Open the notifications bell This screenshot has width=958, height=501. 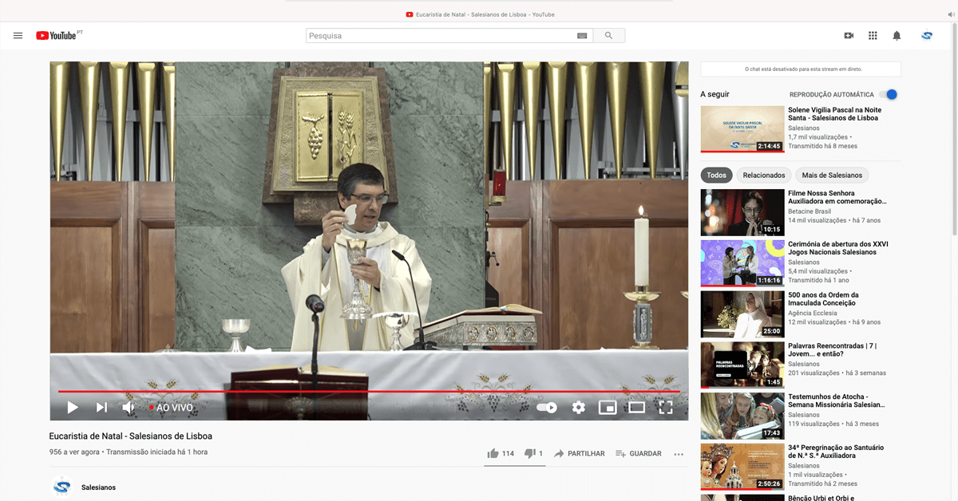click(897, 36)
